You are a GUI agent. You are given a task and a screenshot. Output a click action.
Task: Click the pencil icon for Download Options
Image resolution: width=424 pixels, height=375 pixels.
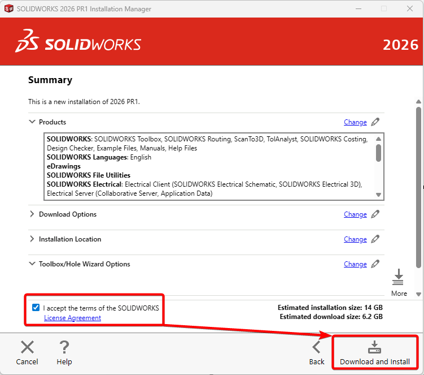tap(375, 214)
